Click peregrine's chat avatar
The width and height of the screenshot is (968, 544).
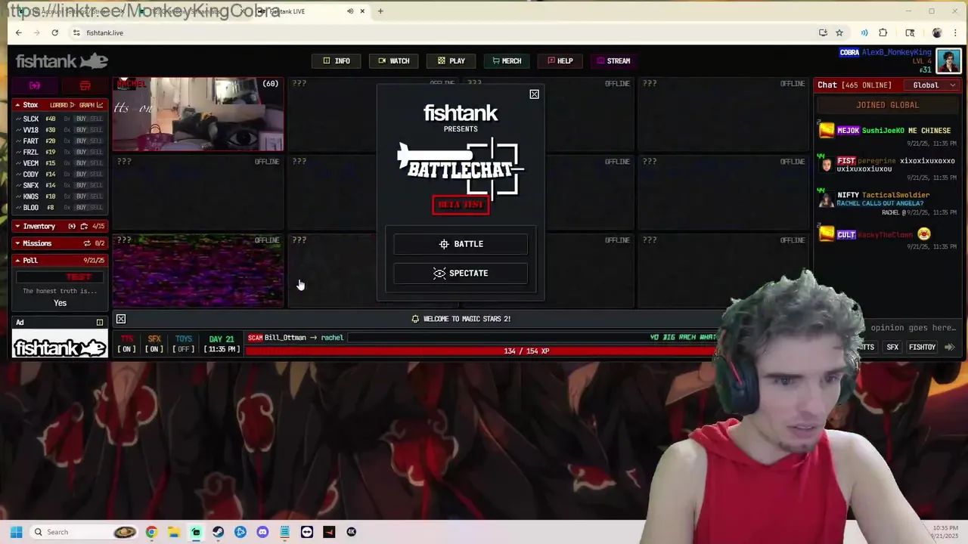click(x=826, y=163)
